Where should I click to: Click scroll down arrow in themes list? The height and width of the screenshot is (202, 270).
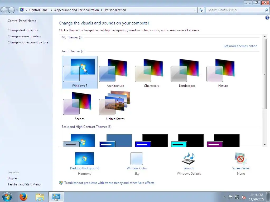coord(265,145)
